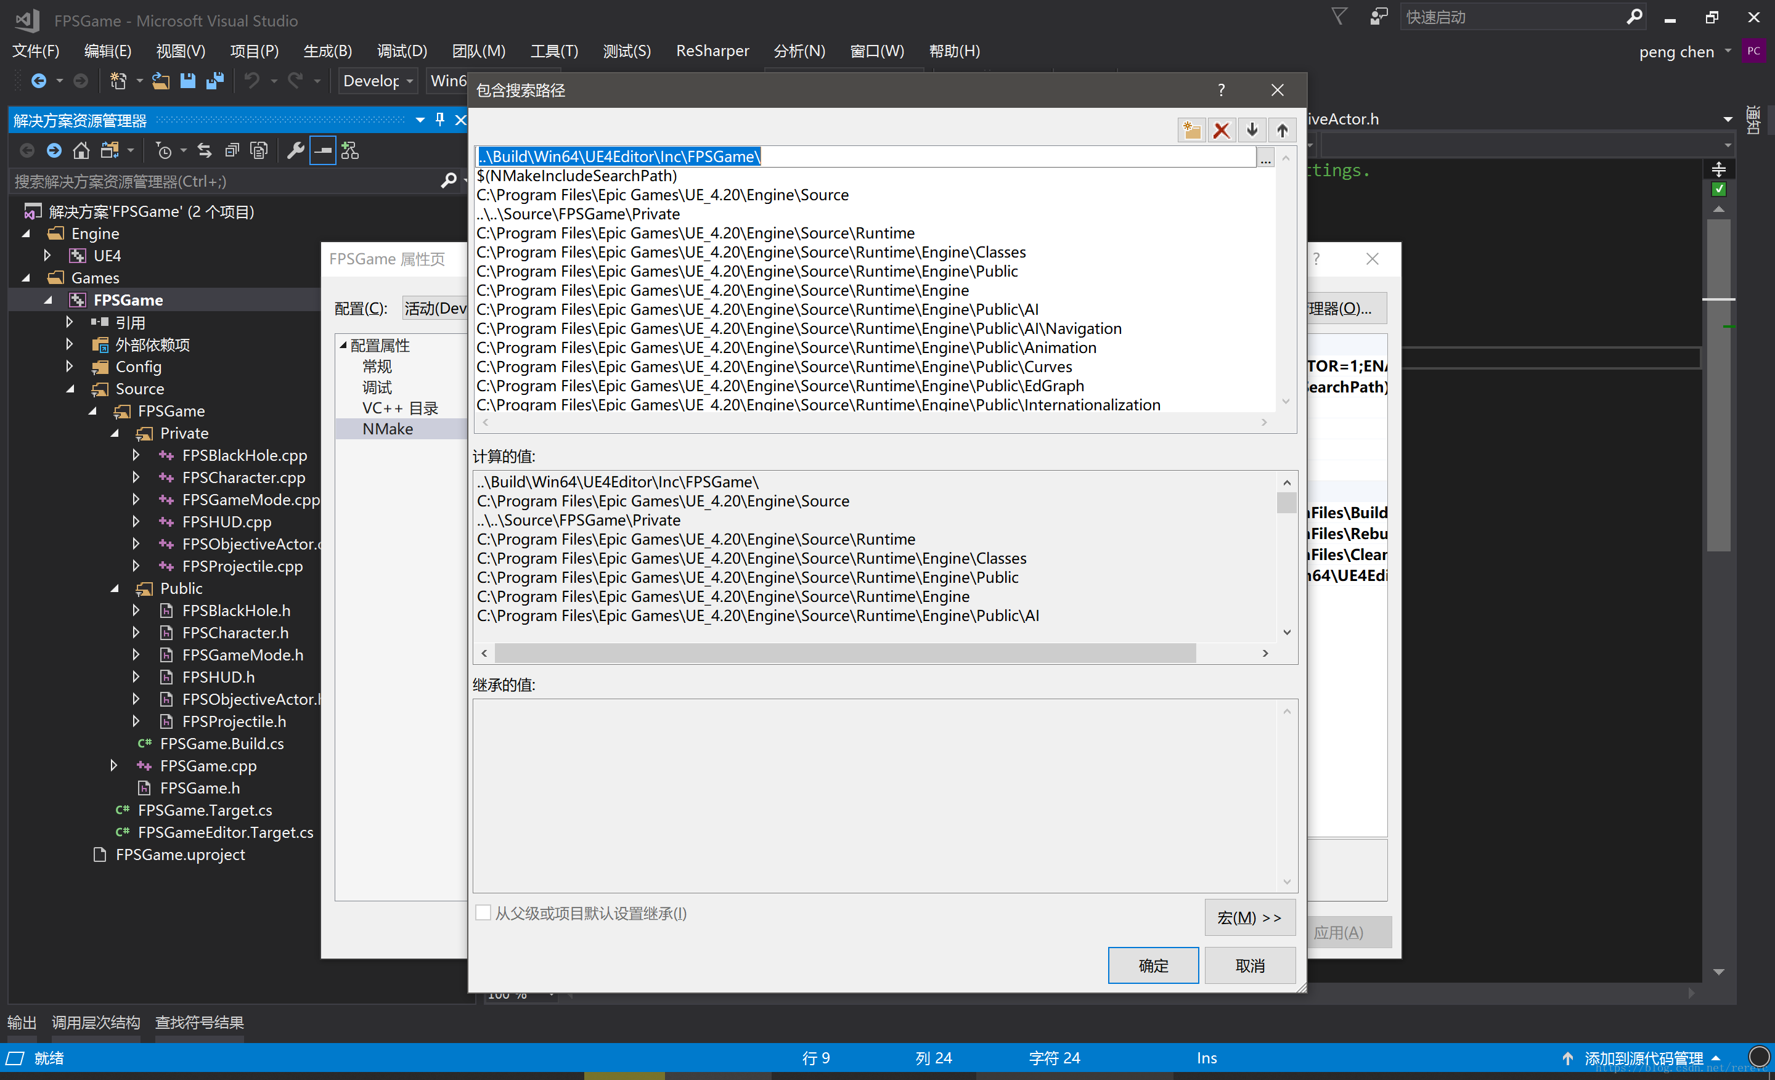1775x1080 pixels.
Task: Click the computed values vertical scrollbar thumb
Action: coord(1286,503)
